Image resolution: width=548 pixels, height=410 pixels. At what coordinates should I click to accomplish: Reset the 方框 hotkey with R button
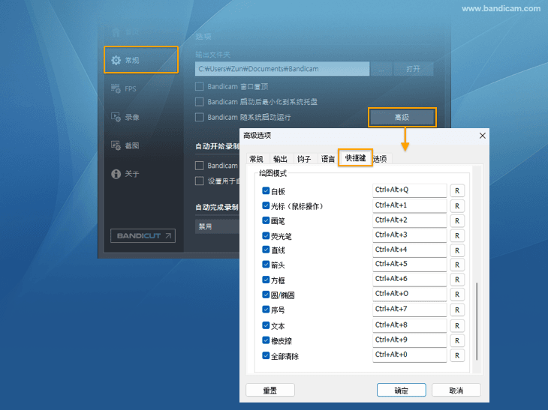tap(457, 280)
